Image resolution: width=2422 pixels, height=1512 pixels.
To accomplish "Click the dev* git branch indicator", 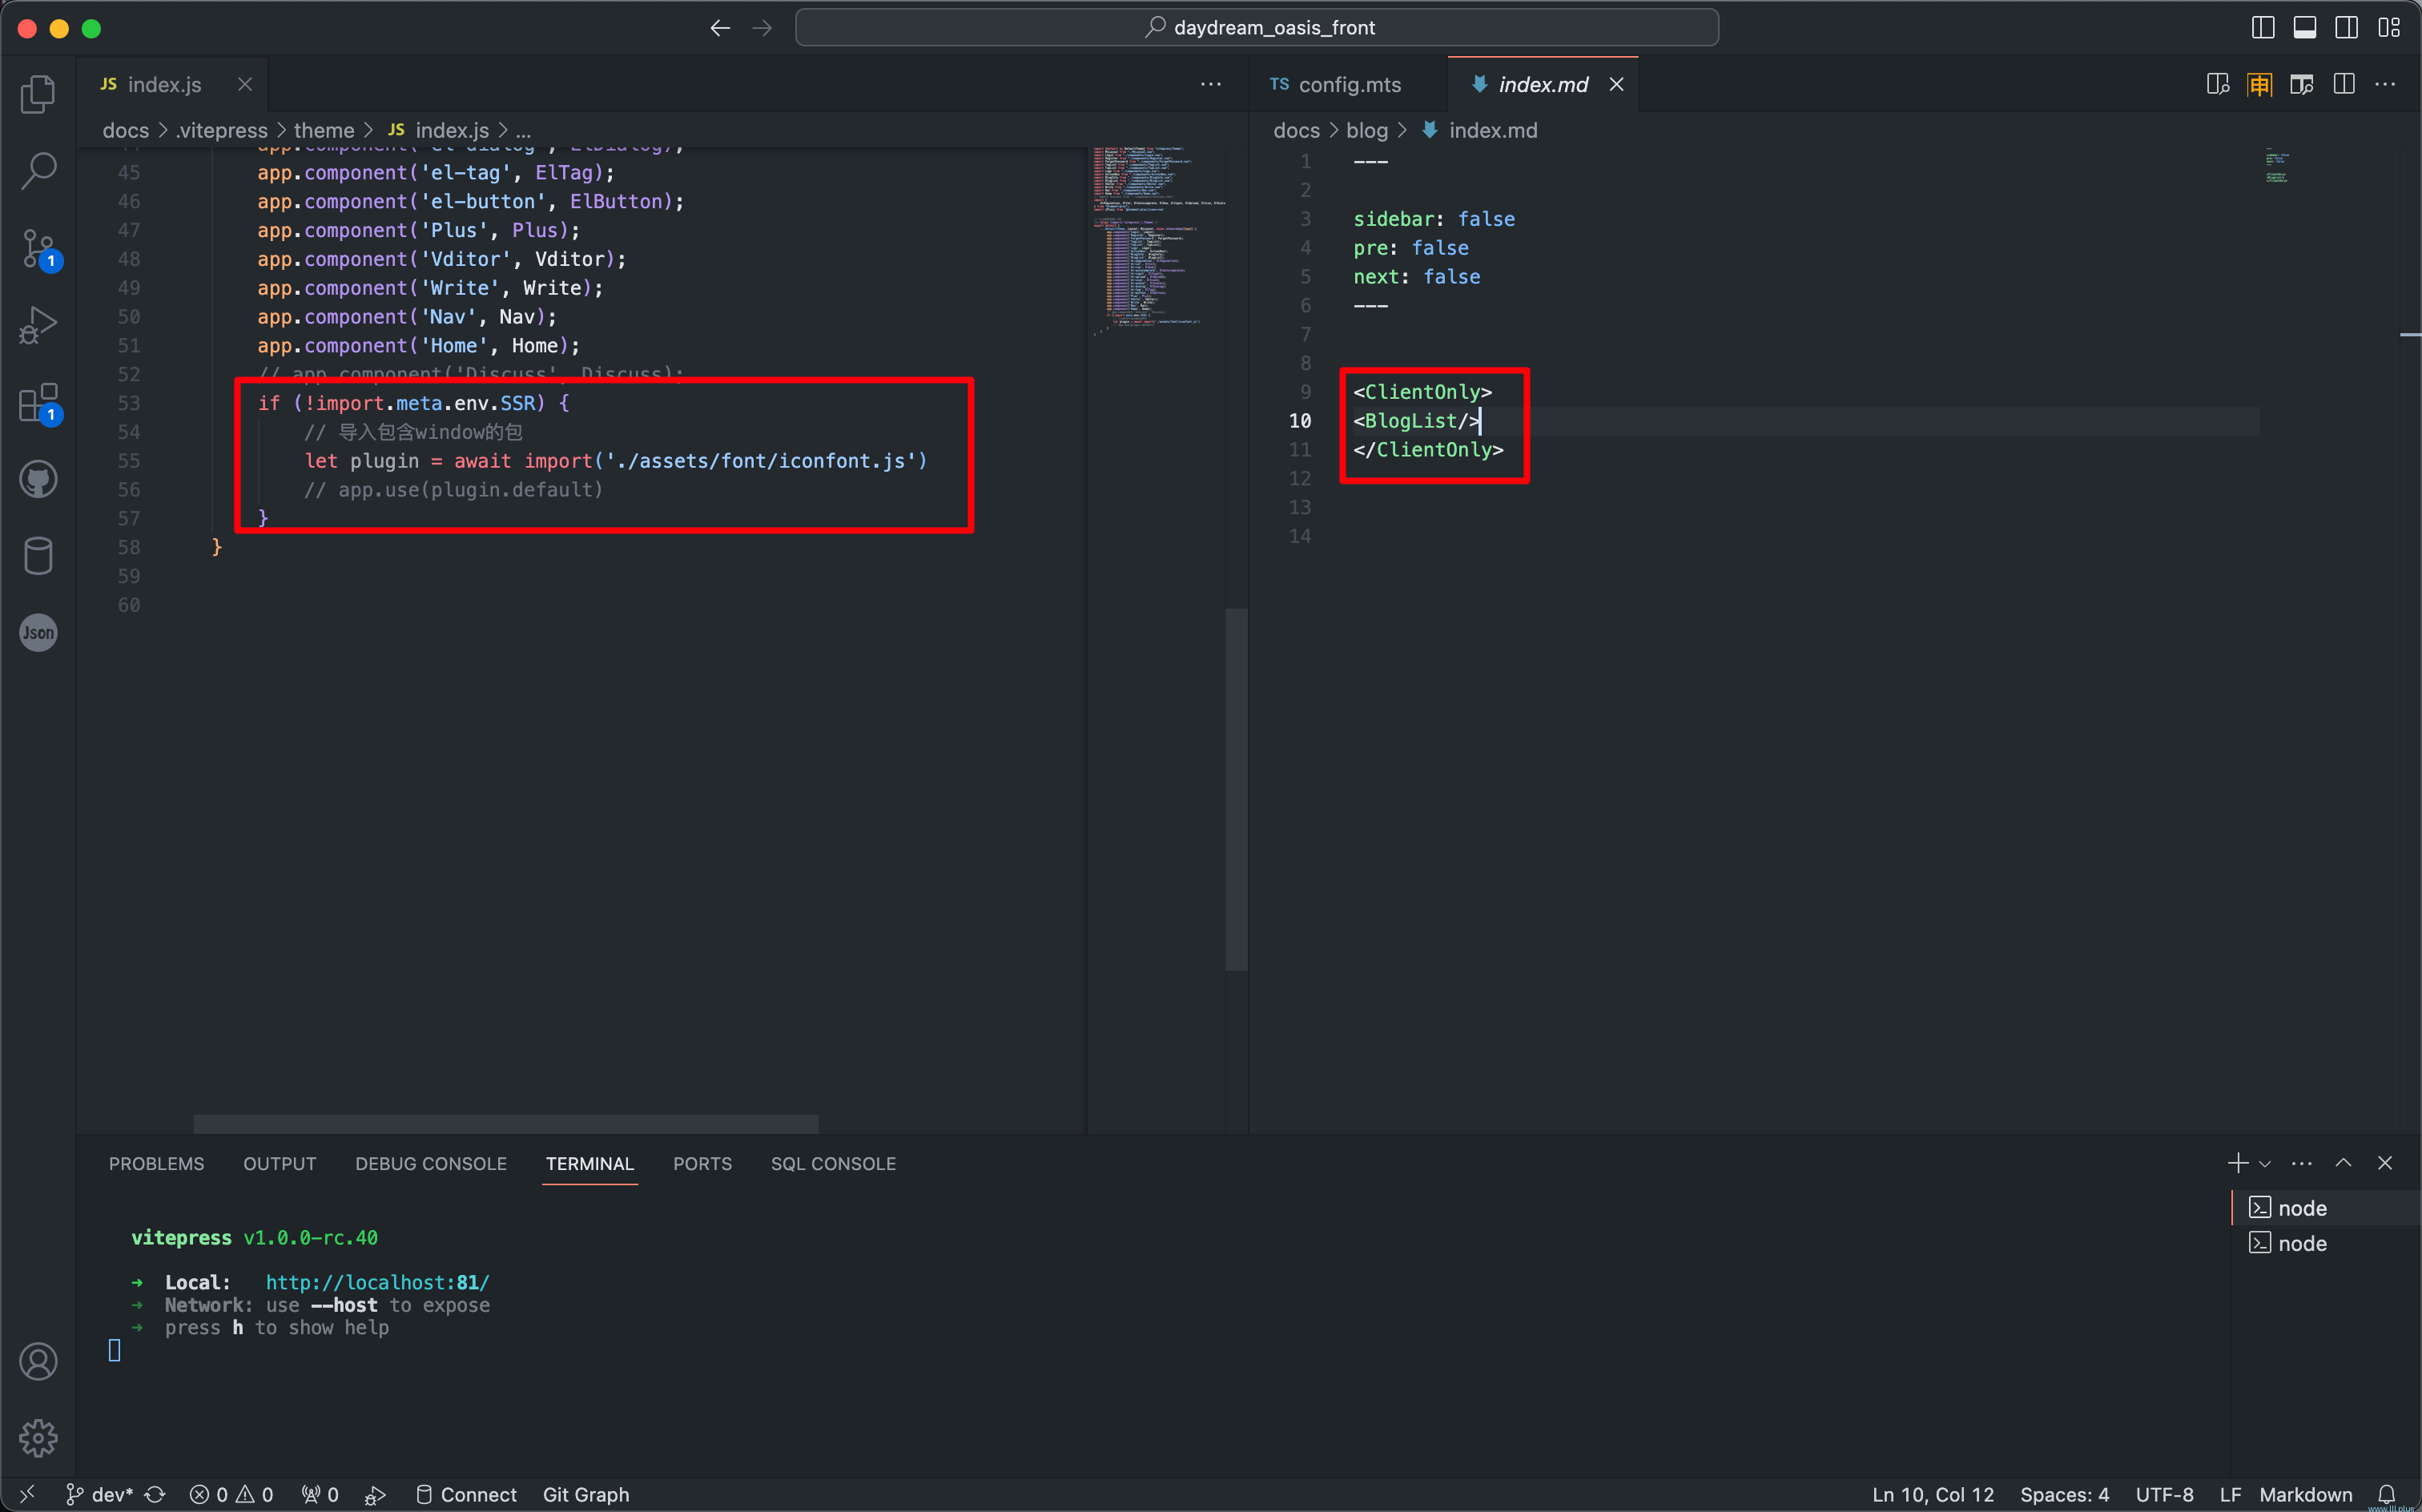I will point(100,1494).
